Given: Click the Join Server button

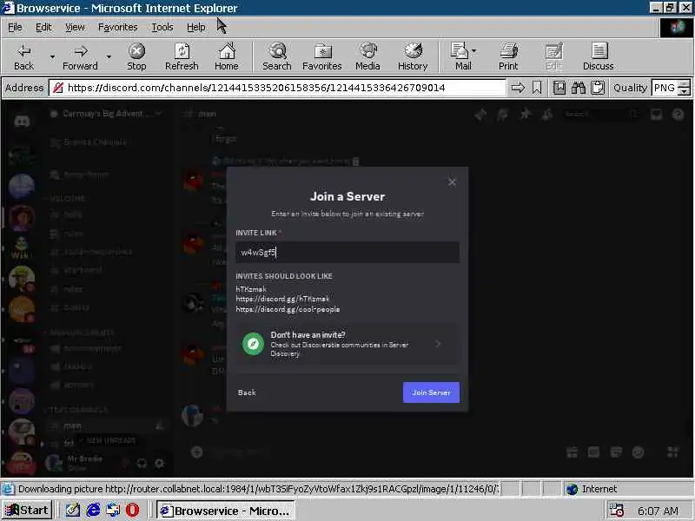Looking at the screenshot, I should point(431,392).
